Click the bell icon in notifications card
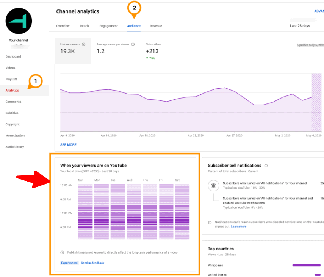324x277 pixels. (x=213, y=185)
